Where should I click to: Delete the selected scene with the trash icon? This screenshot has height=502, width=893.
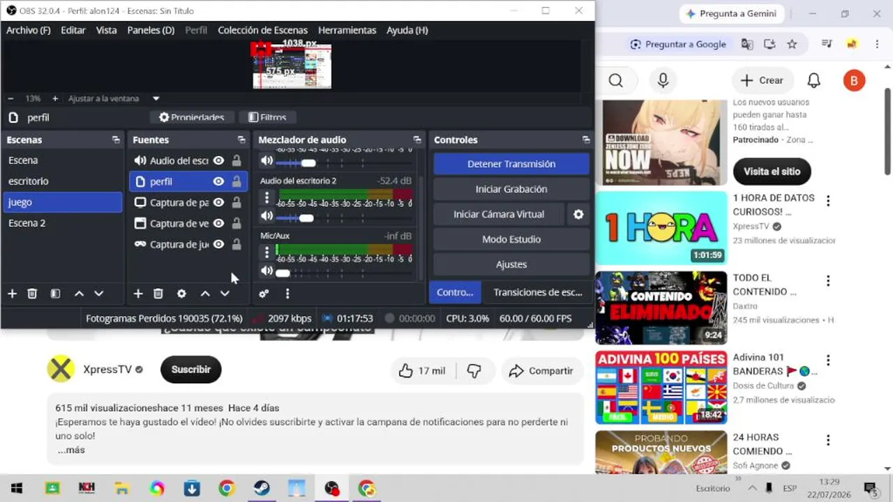[x=32, y=294]
